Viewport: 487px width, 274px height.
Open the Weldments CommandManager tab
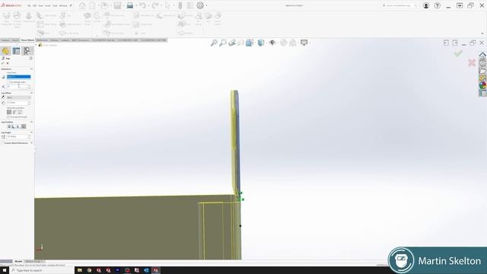point(42,40)
